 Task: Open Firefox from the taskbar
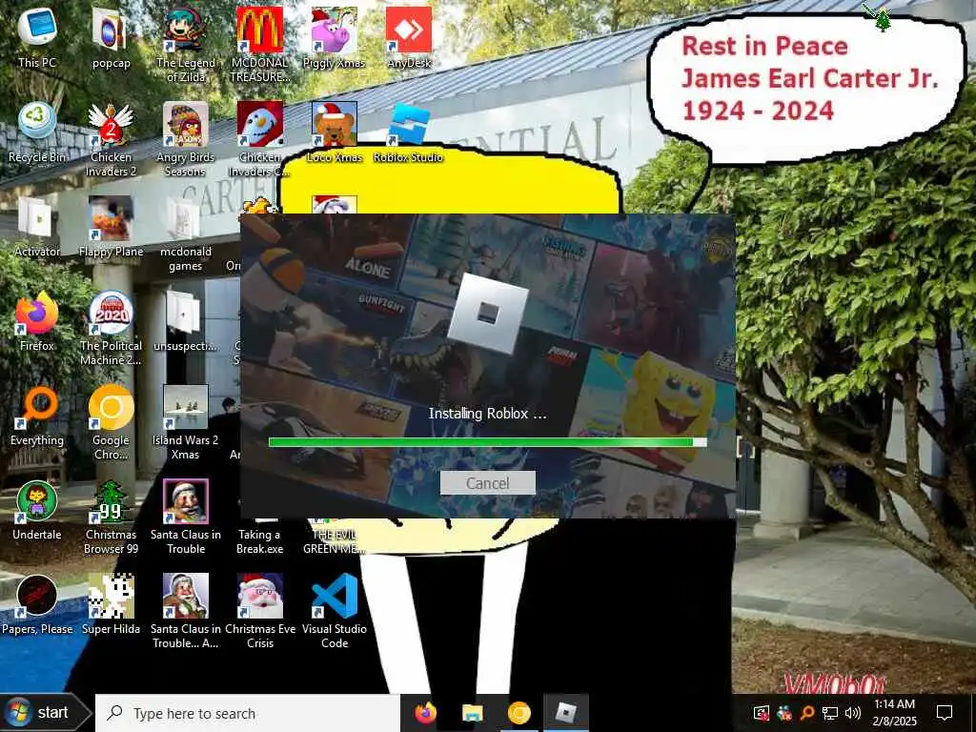coord(426,713)
